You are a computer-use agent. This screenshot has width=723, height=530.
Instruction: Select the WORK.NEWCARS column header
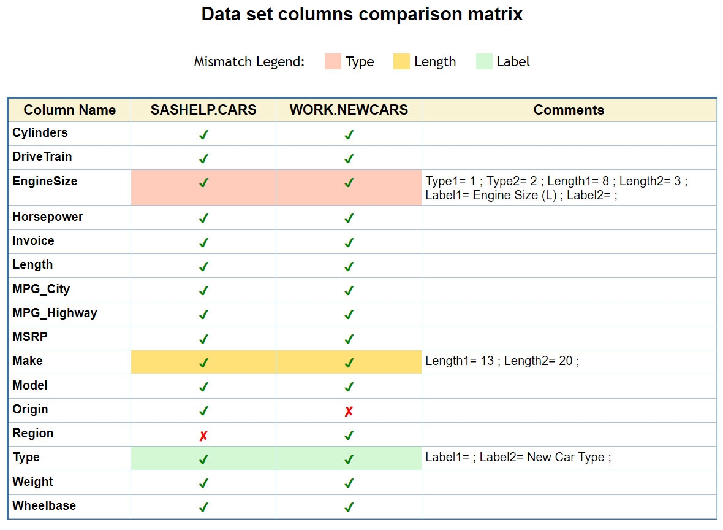click(x=348, y=110)
